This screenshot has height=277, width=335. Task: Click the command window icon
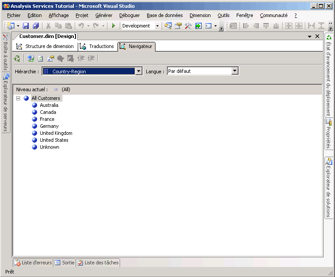(208, 26)
